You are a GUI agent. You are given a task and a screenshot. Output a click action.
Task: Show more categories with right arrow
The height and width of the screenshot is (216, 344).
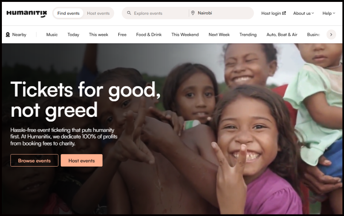[x=331, y=34]
